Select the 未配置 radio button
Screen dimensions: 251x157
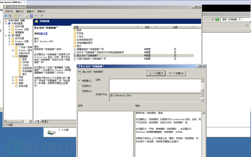[79, 81]
